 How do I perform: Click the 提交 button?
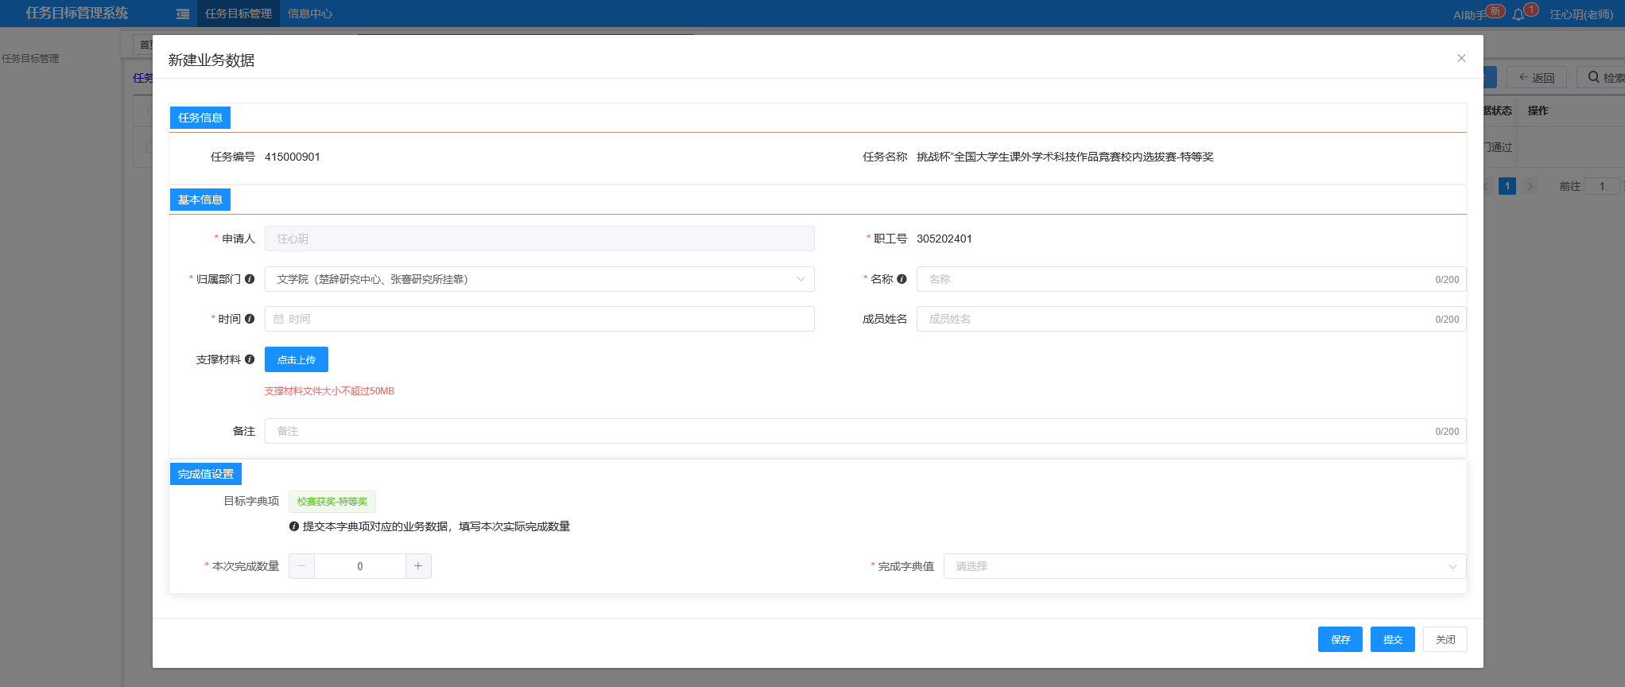[1393, 639]
